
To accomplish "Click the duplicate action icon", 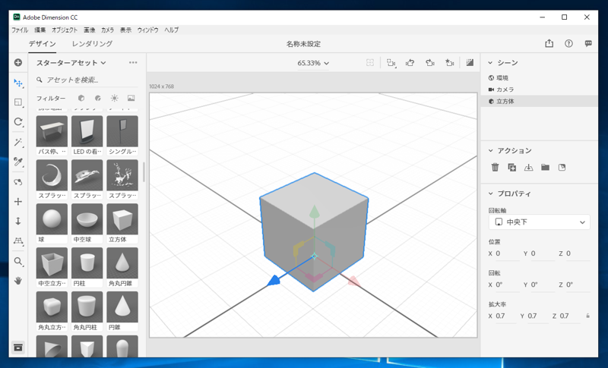I will coord(511,167).
